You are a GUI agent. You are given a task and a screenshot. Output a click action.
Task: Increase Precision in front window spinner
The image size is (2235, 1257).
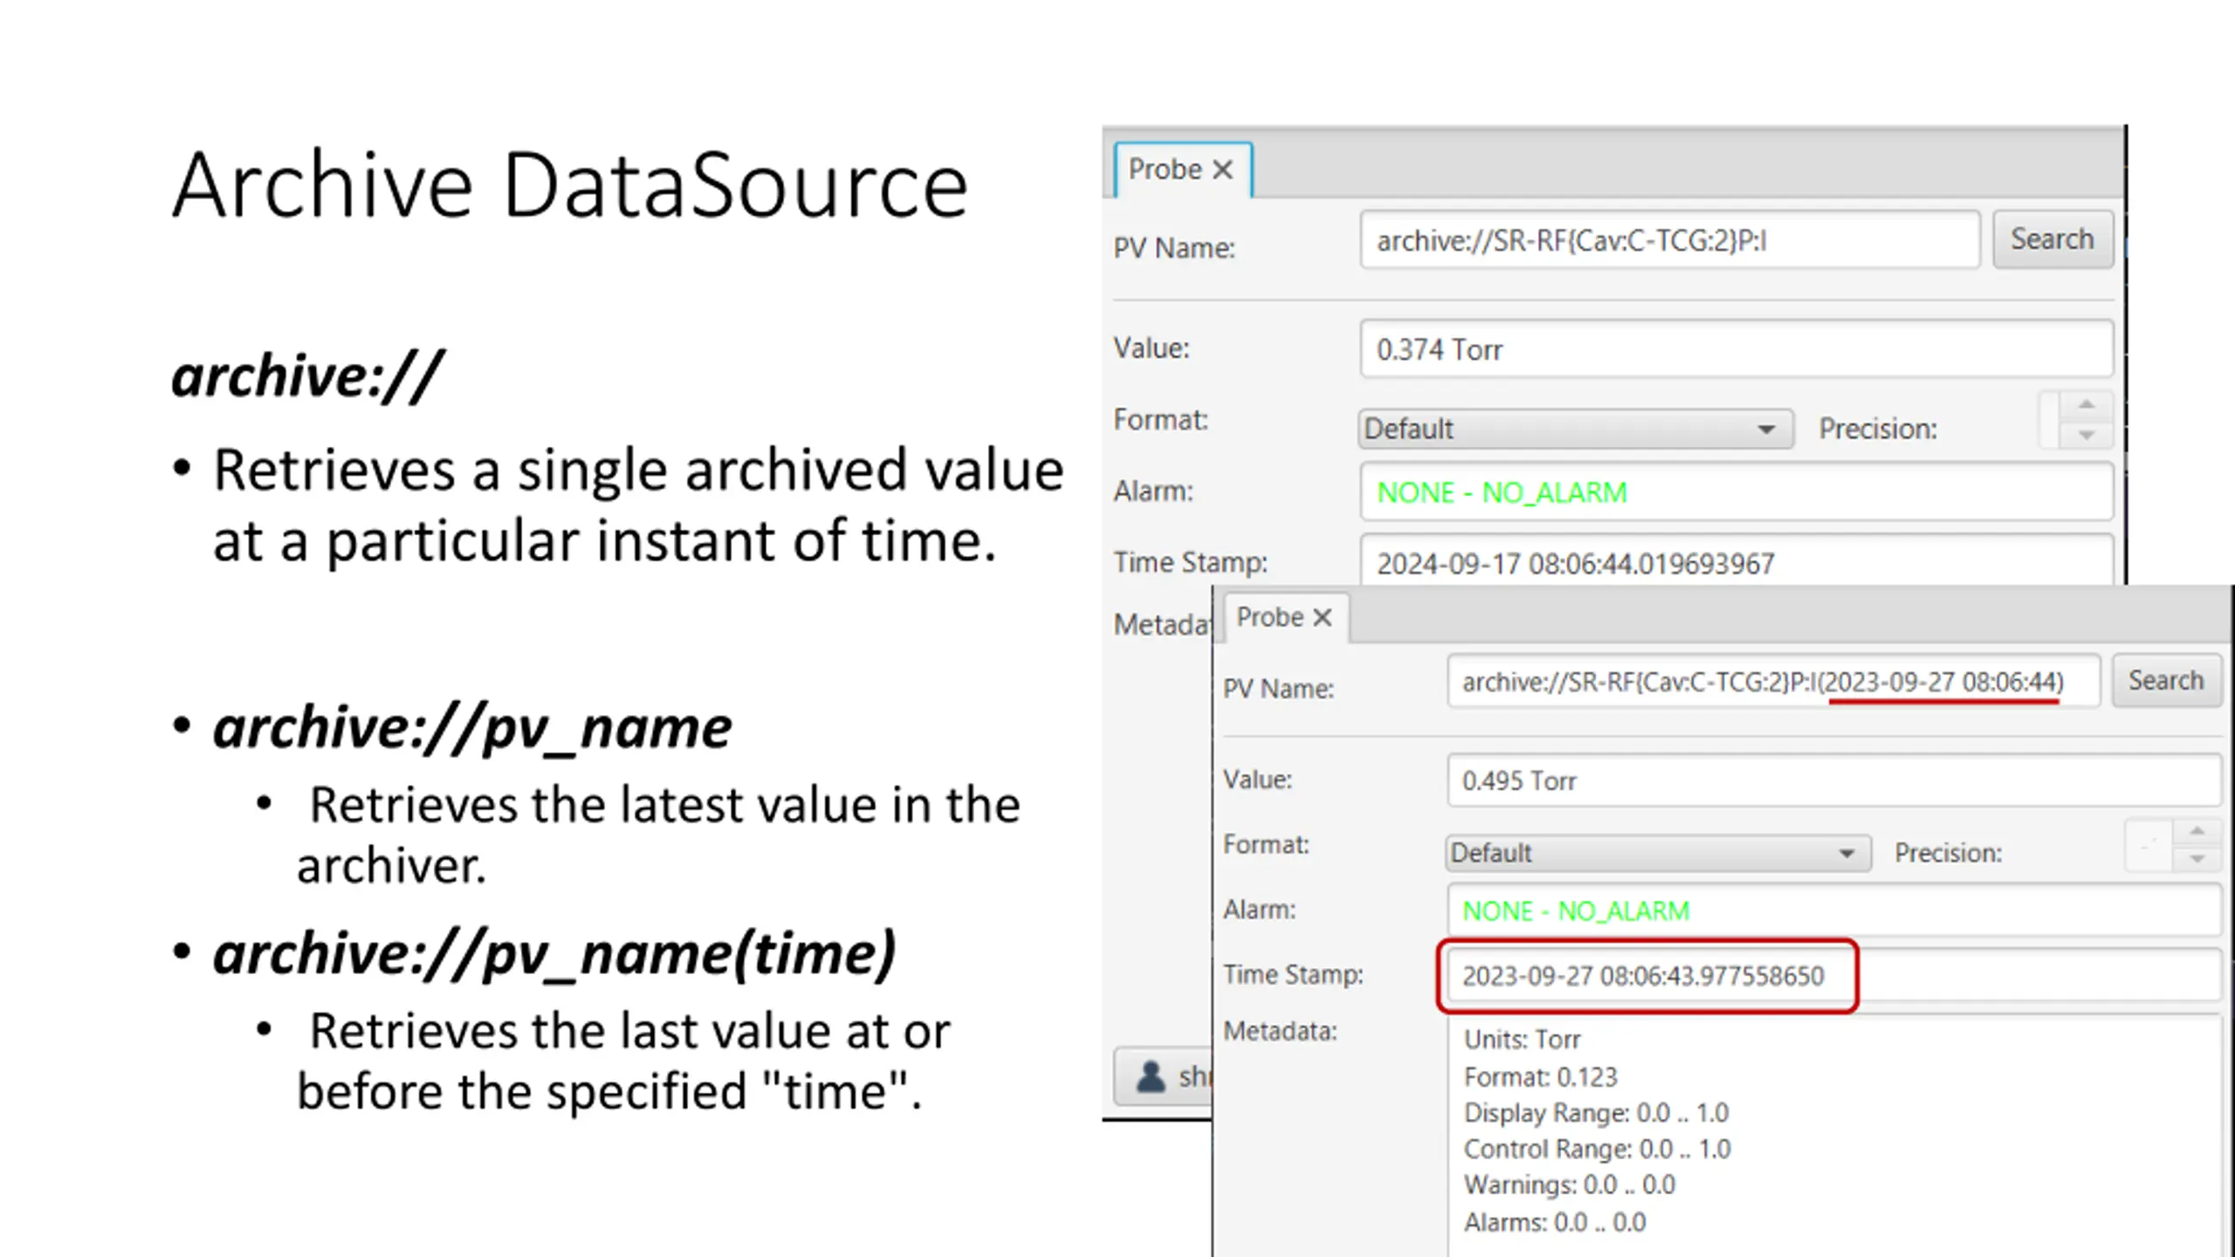tap(2197, 831)
